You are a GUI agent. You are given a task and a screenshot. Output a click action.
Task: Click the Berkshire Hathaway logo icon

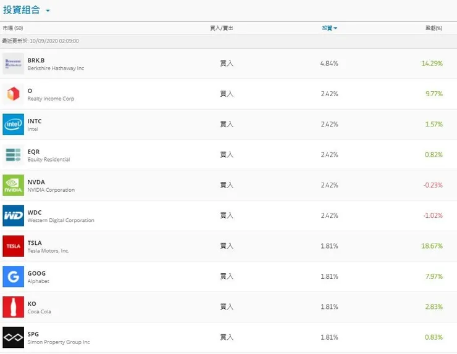pos(13,64)
